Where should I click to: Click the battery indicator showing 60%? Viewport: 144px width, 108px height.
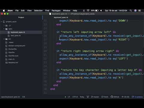(95, 10)
